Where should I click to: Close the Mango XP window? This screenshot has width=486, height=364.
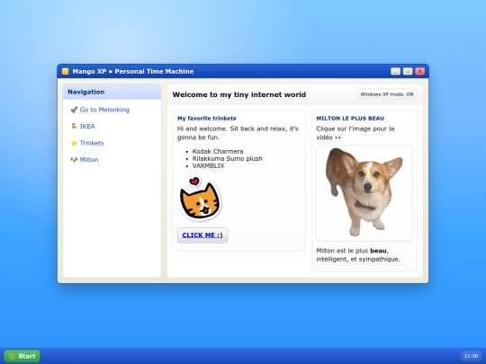click(419, 72)
